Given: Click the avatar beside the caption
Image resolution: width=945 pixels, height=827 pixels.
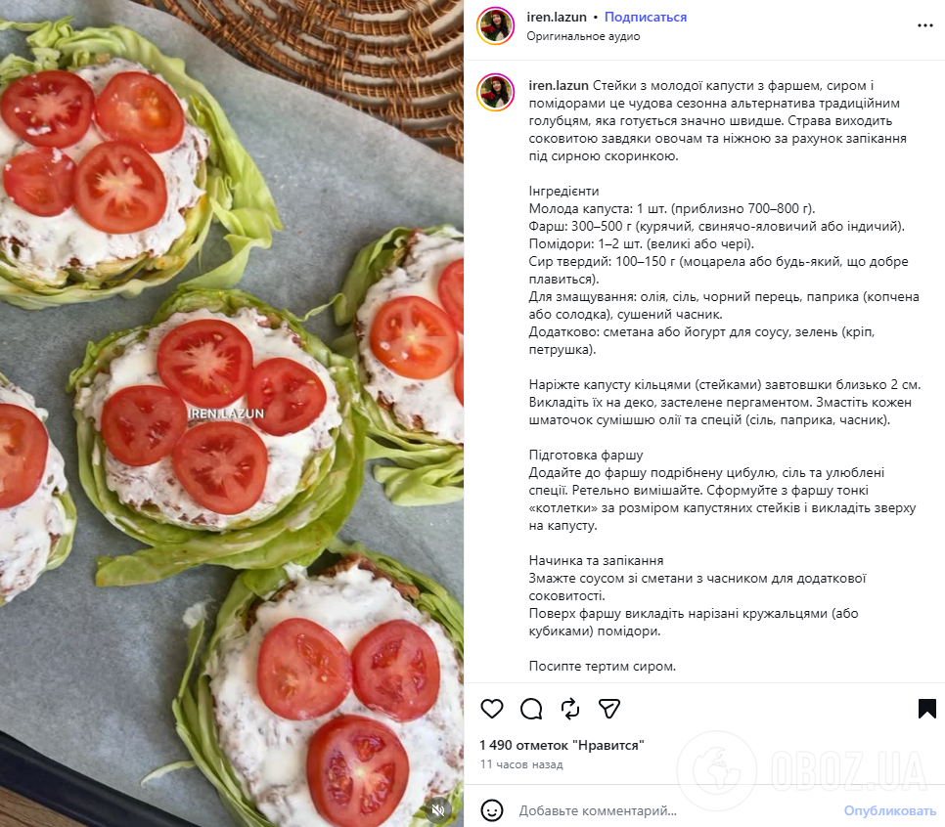Looking at the screenshot, I should pos(495,92).
